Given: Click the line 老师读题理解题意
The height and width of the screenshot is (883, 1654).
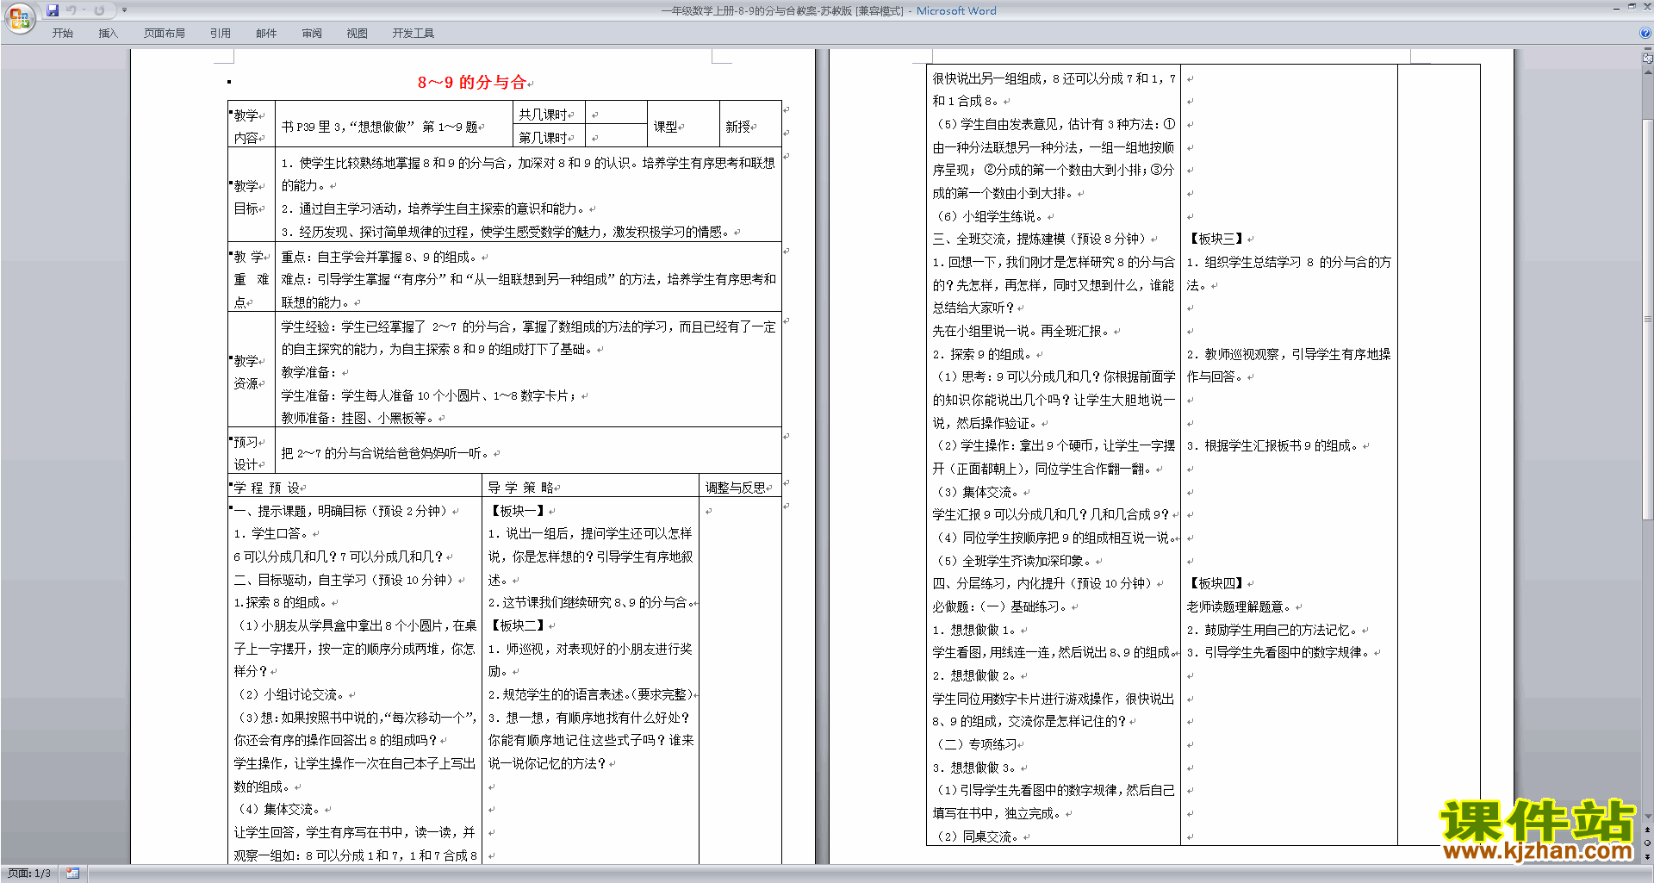Looking at the screenshot, I should (x=1240, y=606).
